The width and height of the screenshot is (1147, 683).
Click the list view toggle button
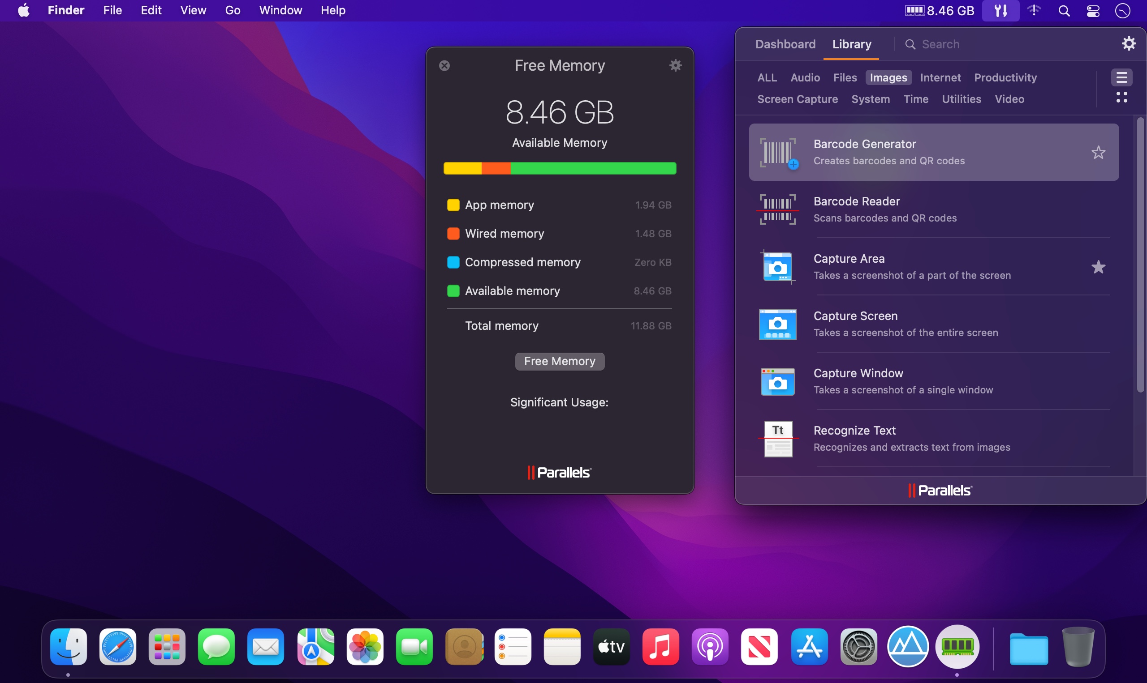click(x=1123, y=77)
